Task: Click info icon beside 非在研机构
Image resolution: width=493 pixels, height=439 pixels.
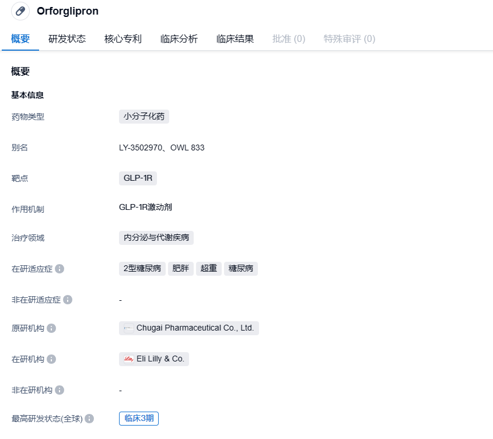Action: [x=60, y=390]
